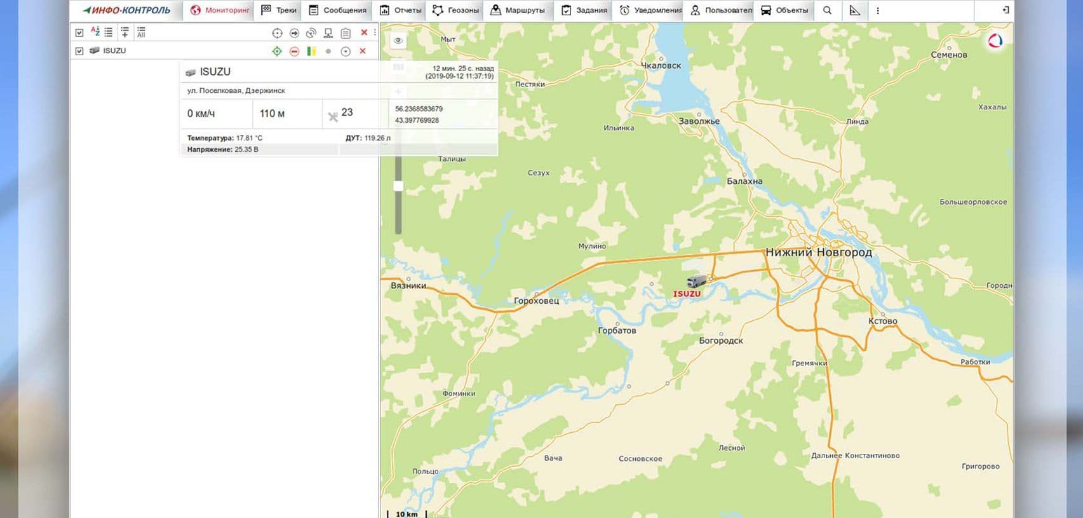Click the green locate target icon for ISUZU
Viewport: 1083px width, 518px height.
click(277, 51)
